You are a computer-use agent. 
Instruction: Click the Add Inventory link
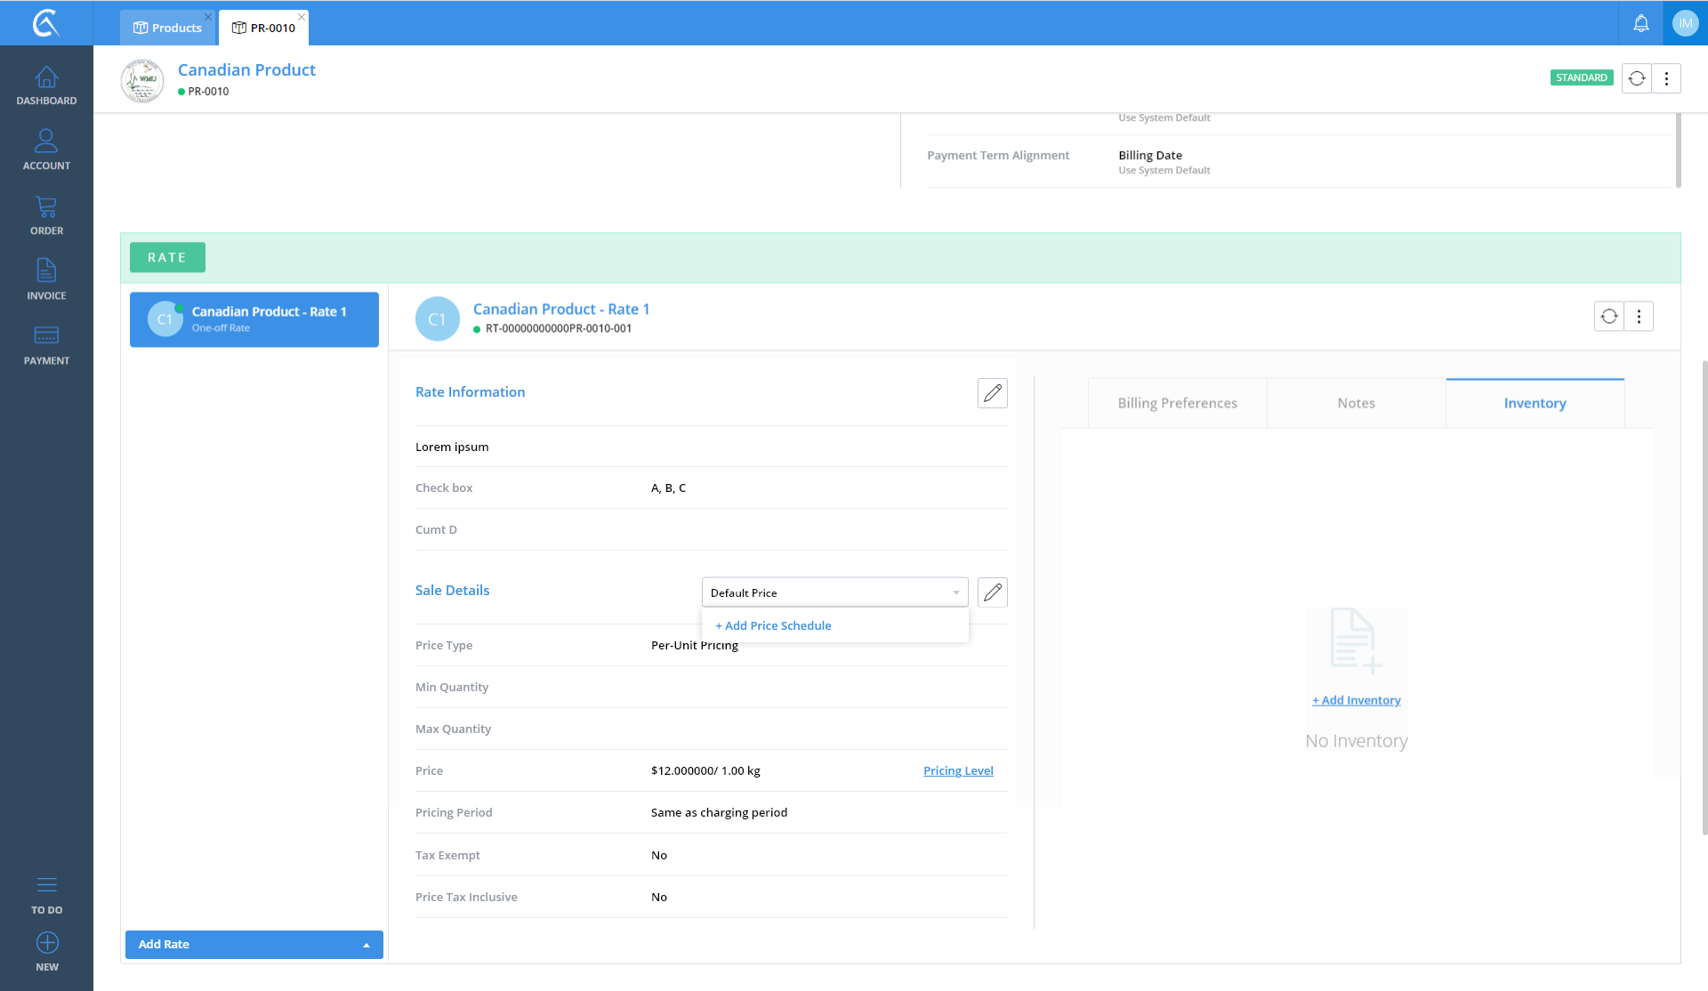point(1356,700)
